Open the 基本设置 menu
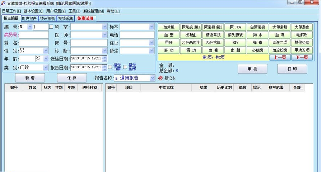This screenshot has height=172, width=322. 33,11
